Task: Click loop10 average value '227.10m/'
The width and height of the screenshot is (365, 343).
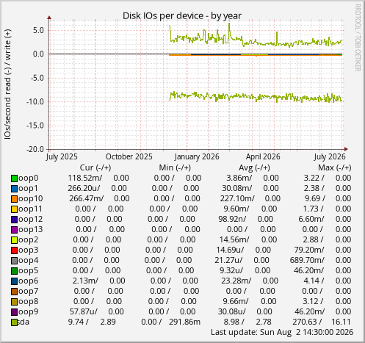Action: [x=237, y=198]
